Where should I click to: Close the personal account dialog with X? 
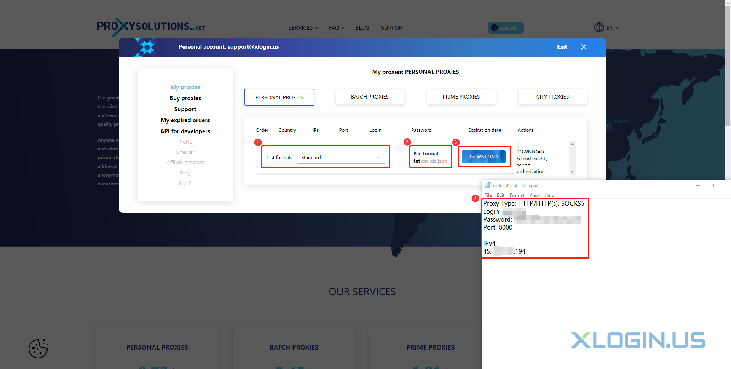click(x=583, y=47)
